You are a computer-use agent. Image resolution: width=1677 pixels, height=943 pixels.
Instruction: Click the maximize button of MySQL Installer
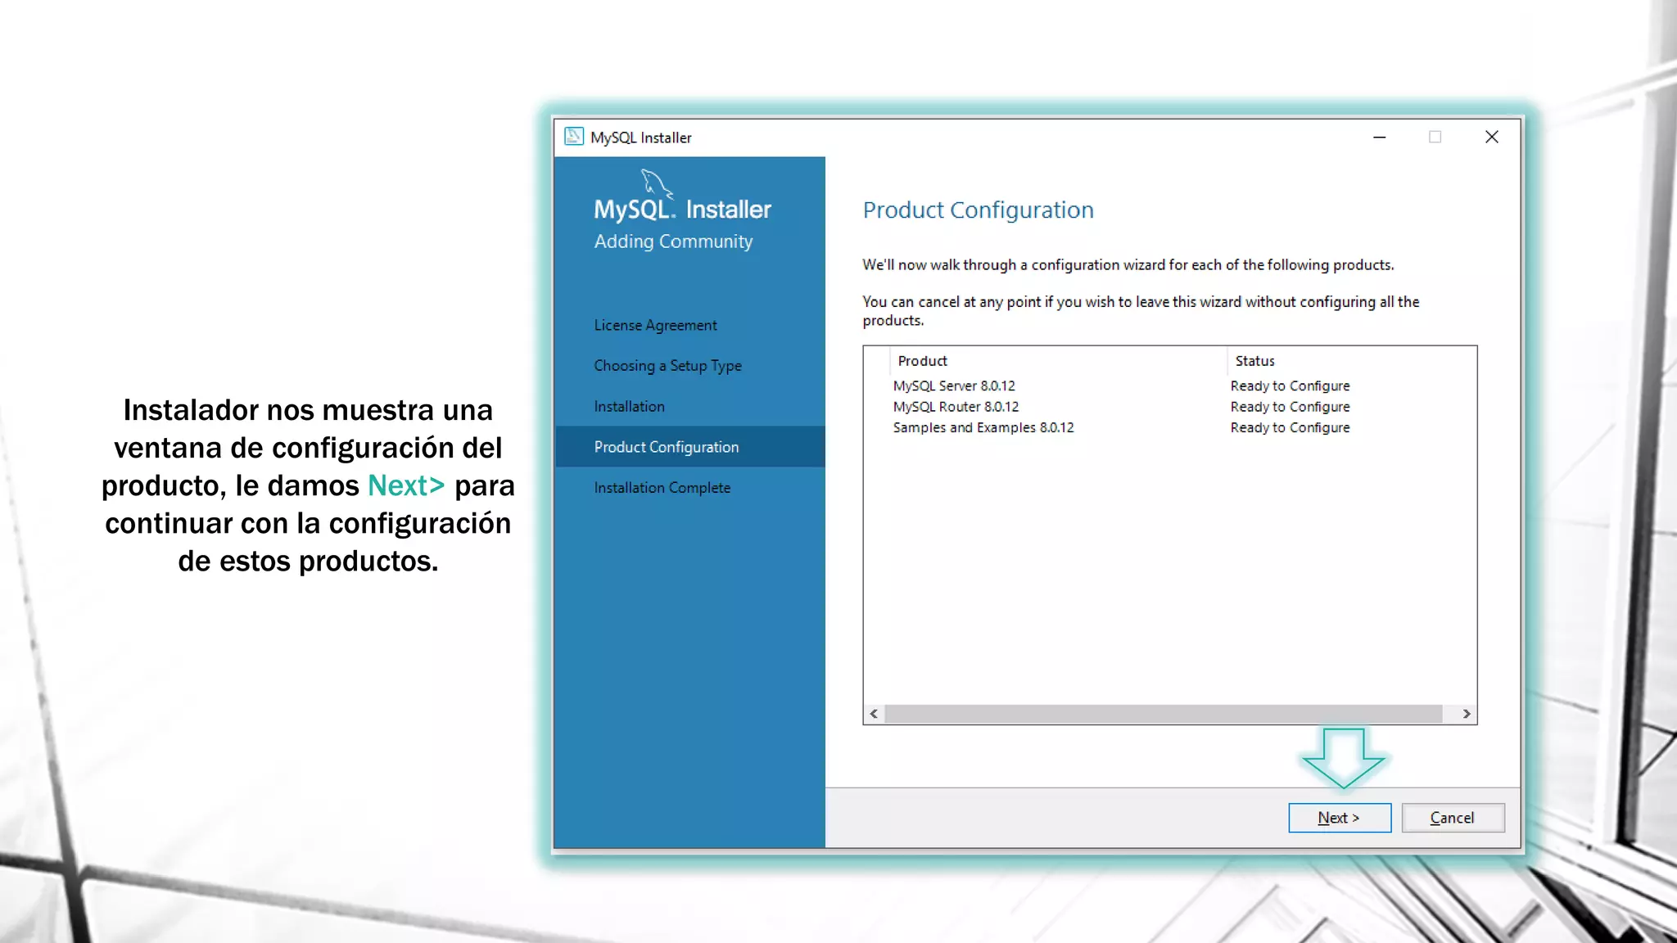point(1435,137)
